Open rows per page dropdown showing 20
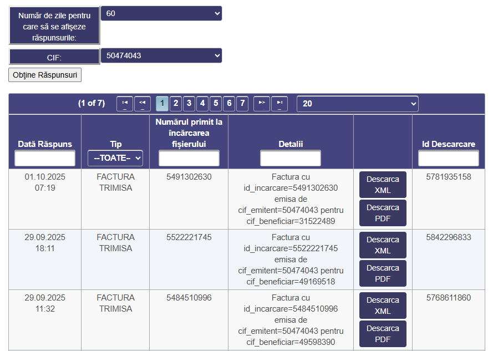 (357, 104)
